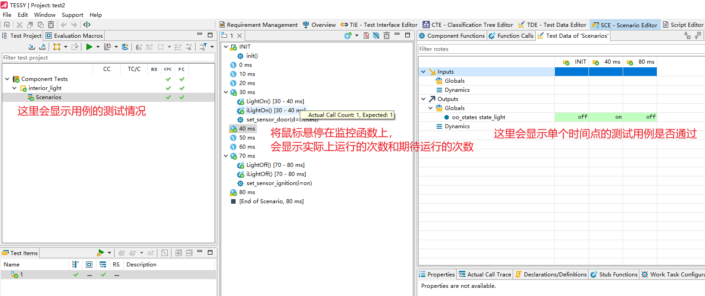This screenshot has width=705, height=296.
Task: Click the gear icon next to init()
Action: tap(241, 56)
